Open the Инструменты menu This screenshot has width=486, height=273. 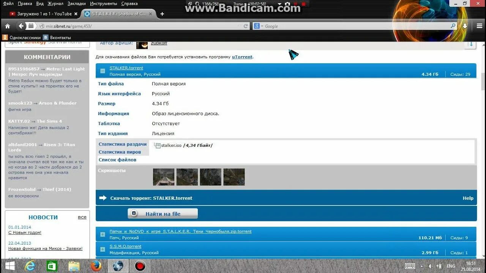pyautogui.click(x=104, y=3)
